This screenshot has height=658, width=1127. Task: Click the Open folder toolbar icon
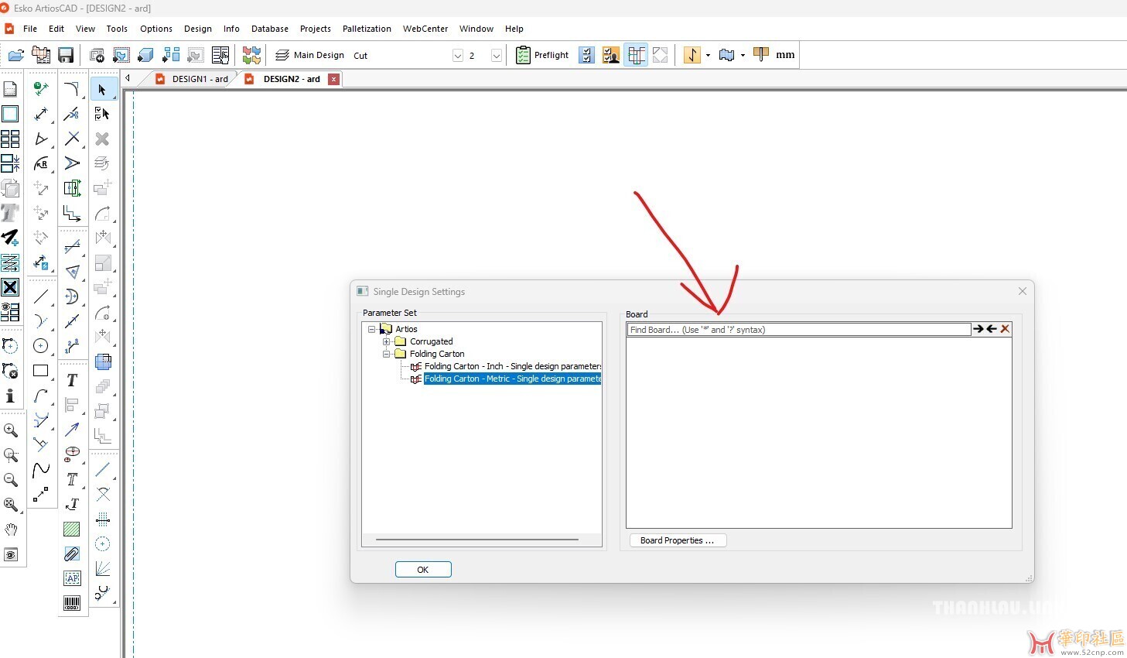15,55
